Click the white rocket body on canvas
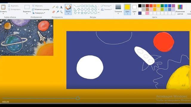 pyautogui.click(x=144, y=56)
